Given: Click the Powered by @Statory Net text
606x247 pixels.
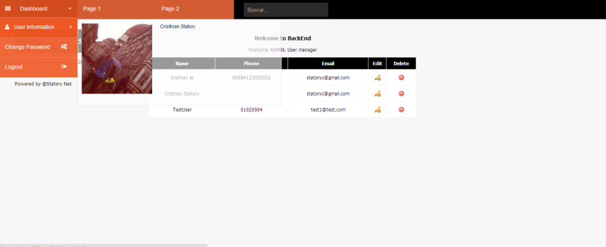Looking at the screenshot, I should [43, 84].
